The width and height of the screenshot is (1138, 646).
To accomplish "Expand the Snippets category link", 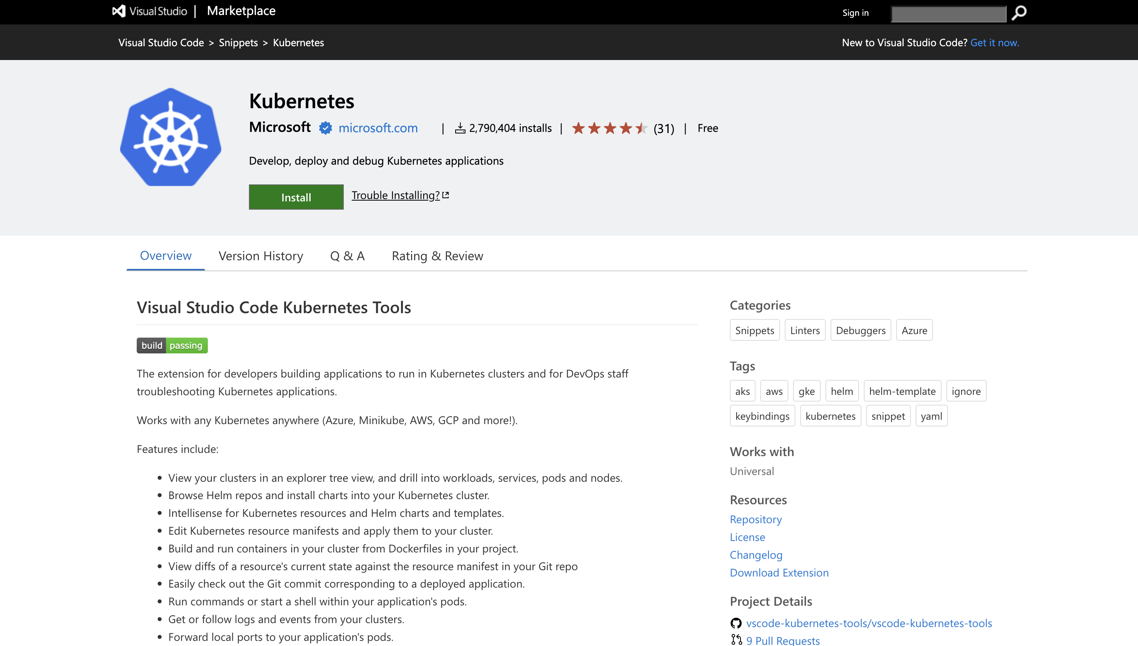I will [x=754, y=330].
